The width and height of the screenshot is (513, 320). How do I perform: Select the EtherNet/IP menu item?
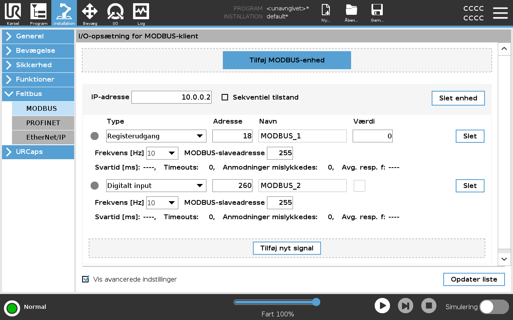pyautogui.click(x=43, y=137)
